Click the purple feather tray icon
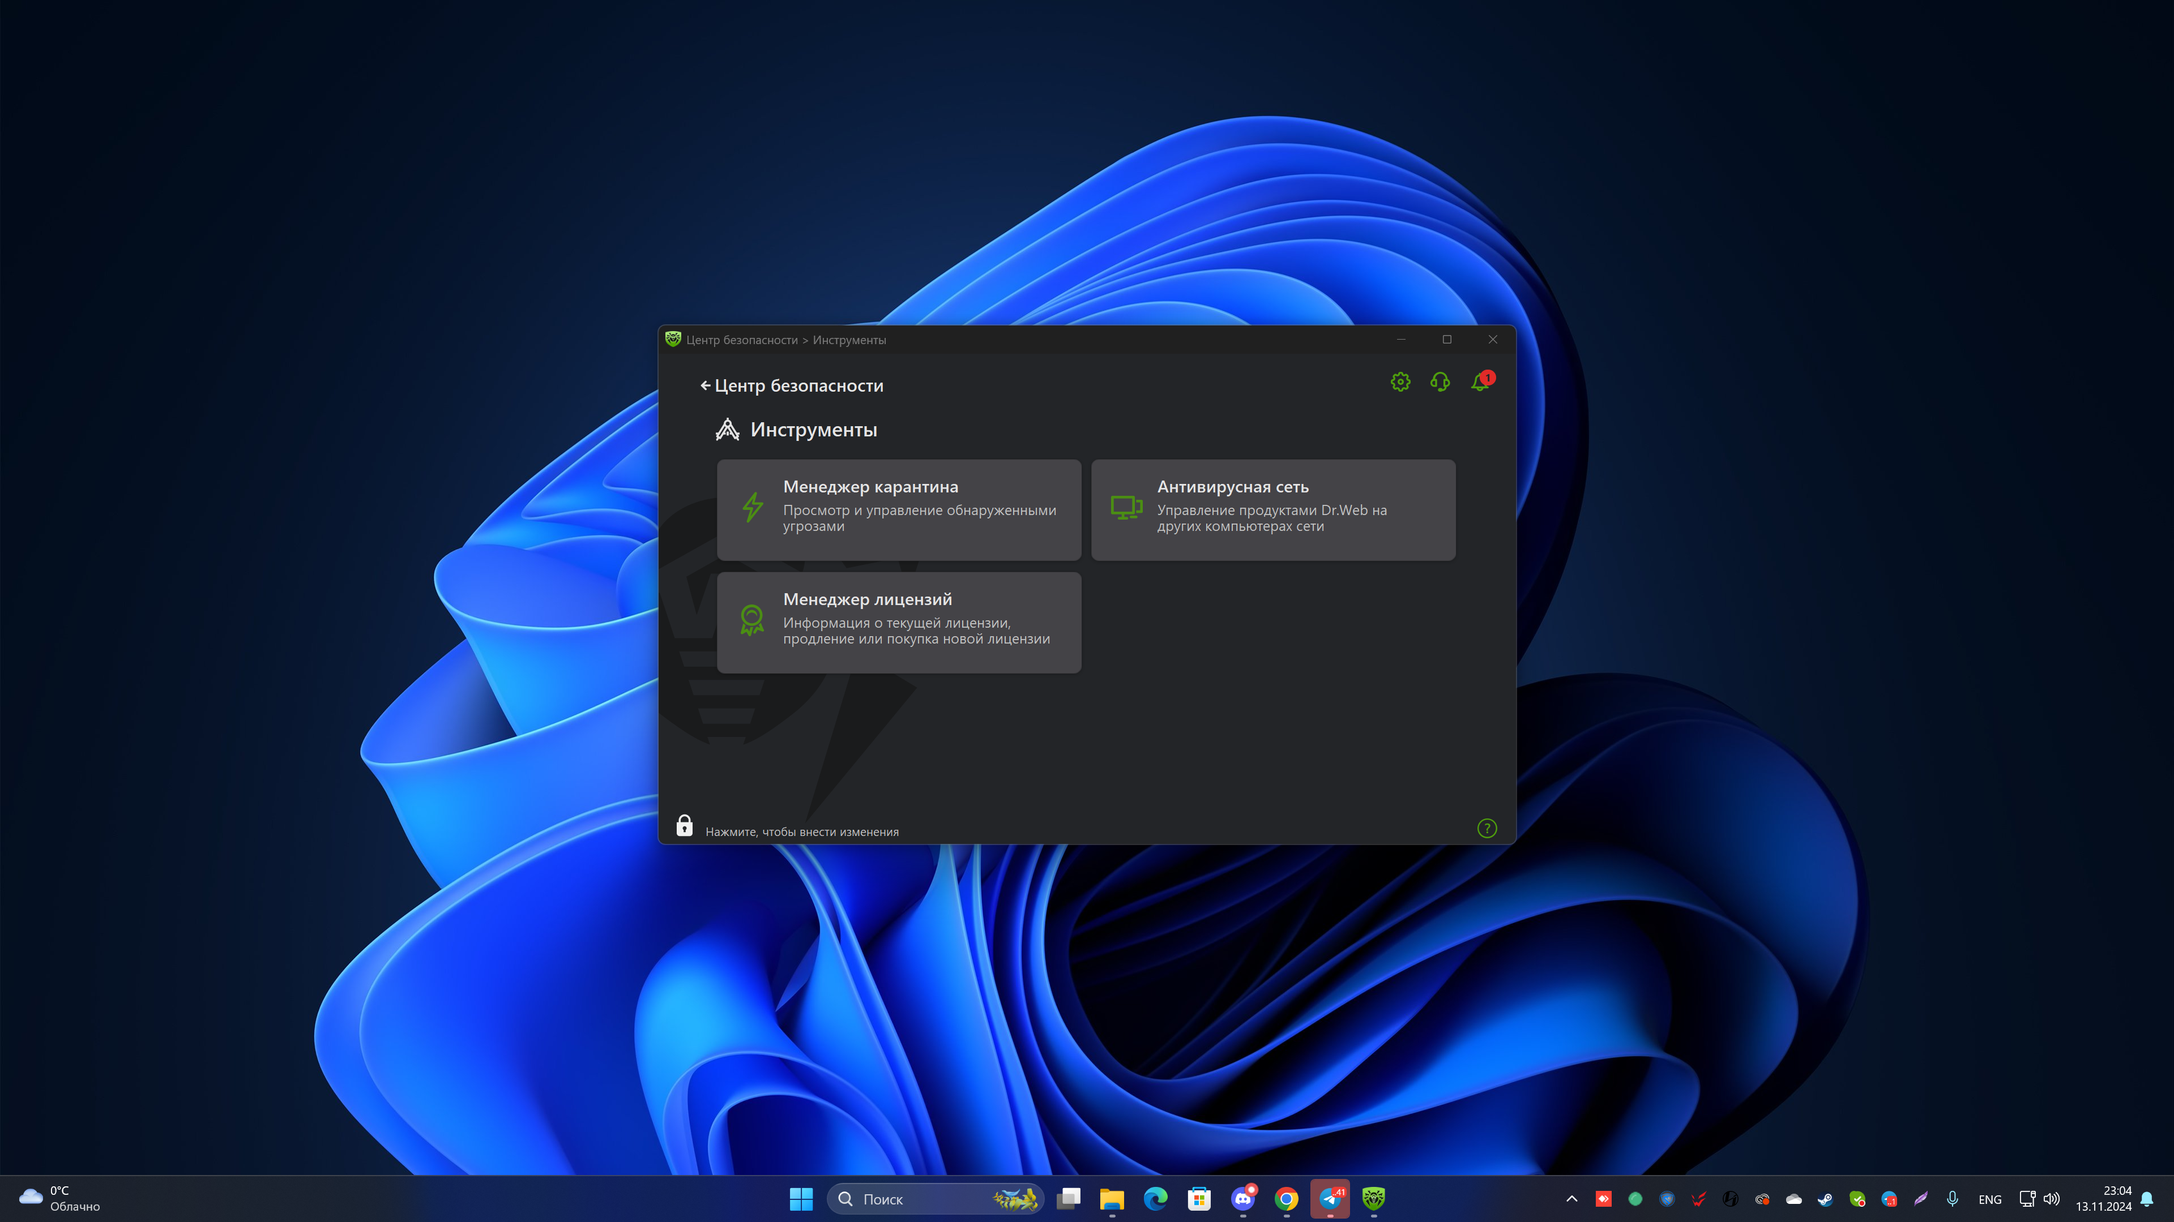 tap(1921, 1198)
